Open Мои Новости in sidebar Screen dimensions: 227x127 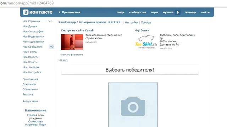(31, 57)
